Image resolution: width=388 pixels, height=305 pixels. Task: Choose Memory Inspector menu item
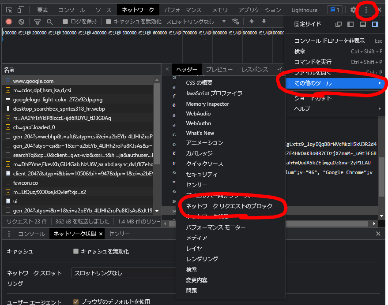pos(230,104)
